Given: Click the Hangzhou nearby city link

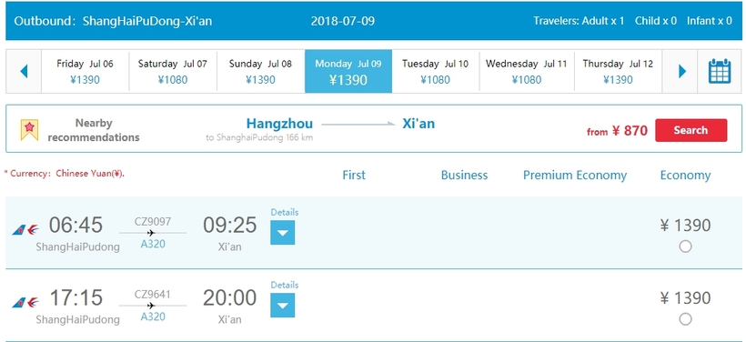Looking at the screenshot, I should (x=280, y=124).
